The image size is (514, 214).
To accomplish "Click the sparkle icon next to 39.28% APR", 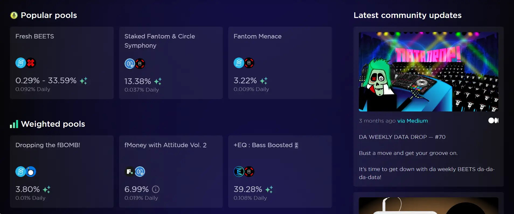I will (269, 189).
